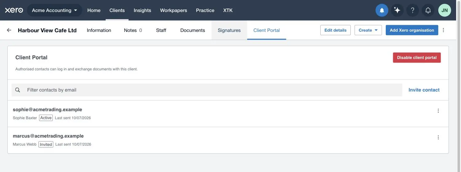
Task: Click the Edit details button
Action: click(x=335, y=30)
